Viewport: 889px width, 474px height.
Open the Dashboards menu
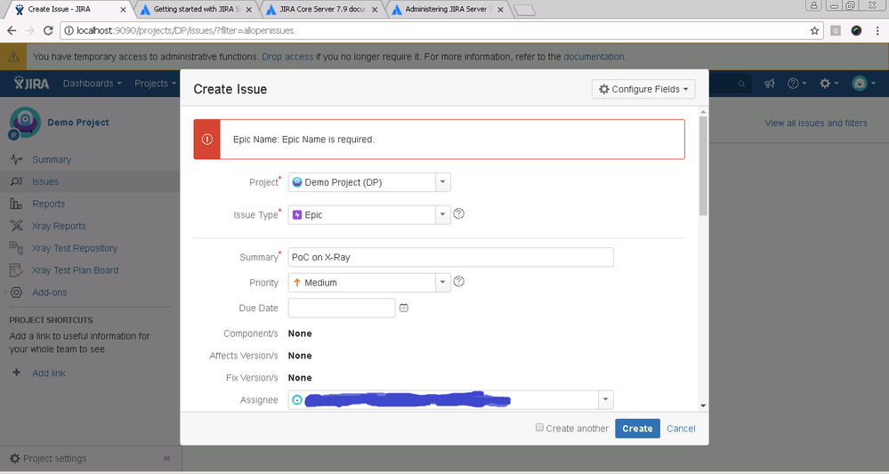(93, 84)
